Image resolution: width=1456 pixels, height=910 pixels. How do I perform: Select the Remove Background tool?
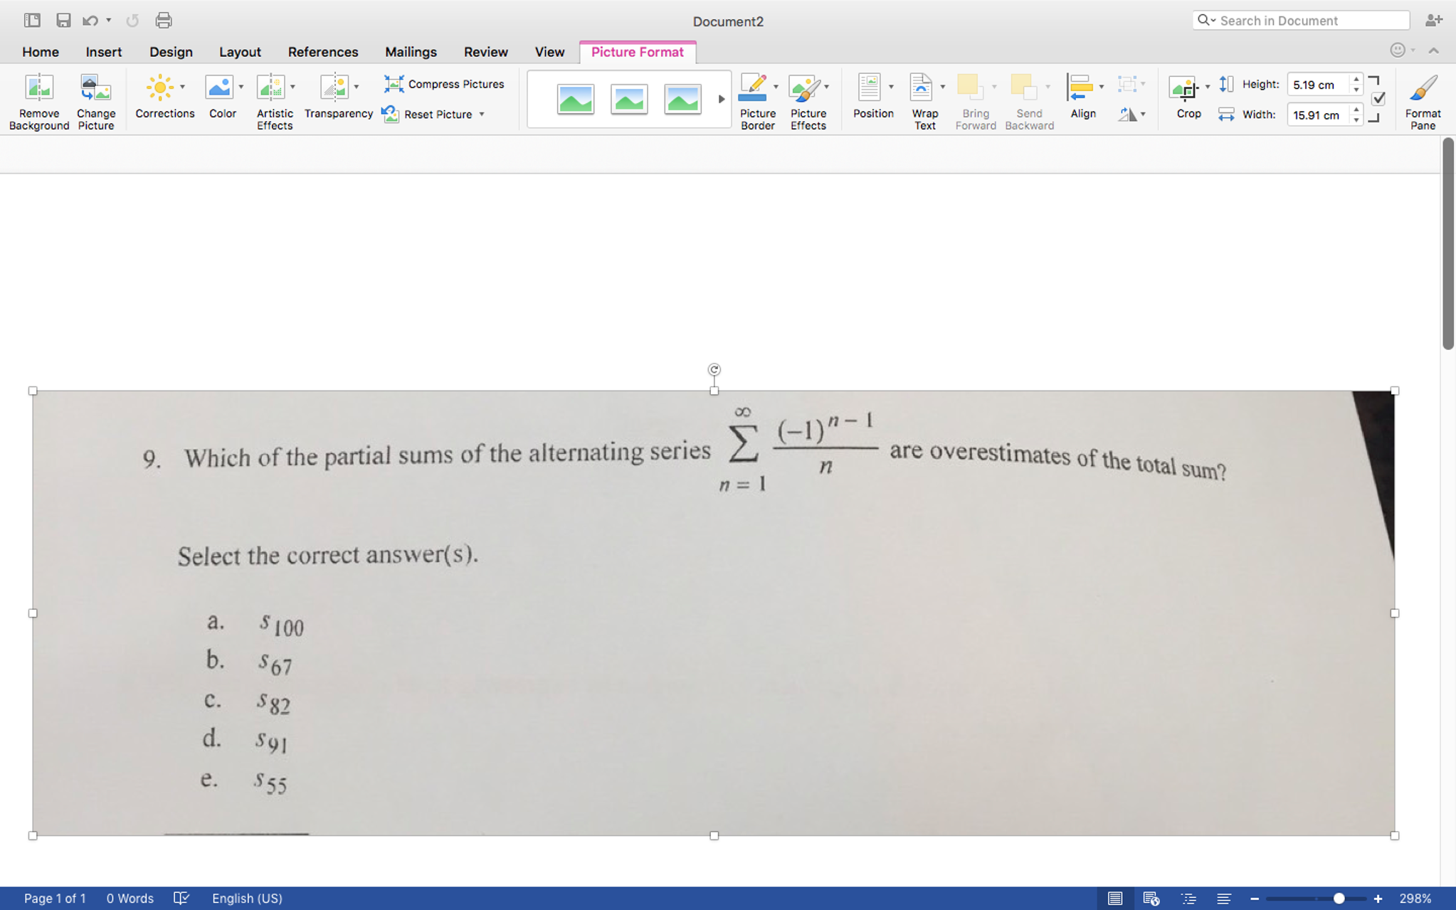pyautogui.click(x=39, y=100)
